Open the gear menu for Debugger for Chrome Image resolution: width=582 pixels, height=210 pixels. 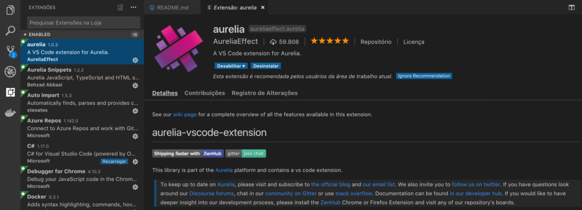point(135,187)
